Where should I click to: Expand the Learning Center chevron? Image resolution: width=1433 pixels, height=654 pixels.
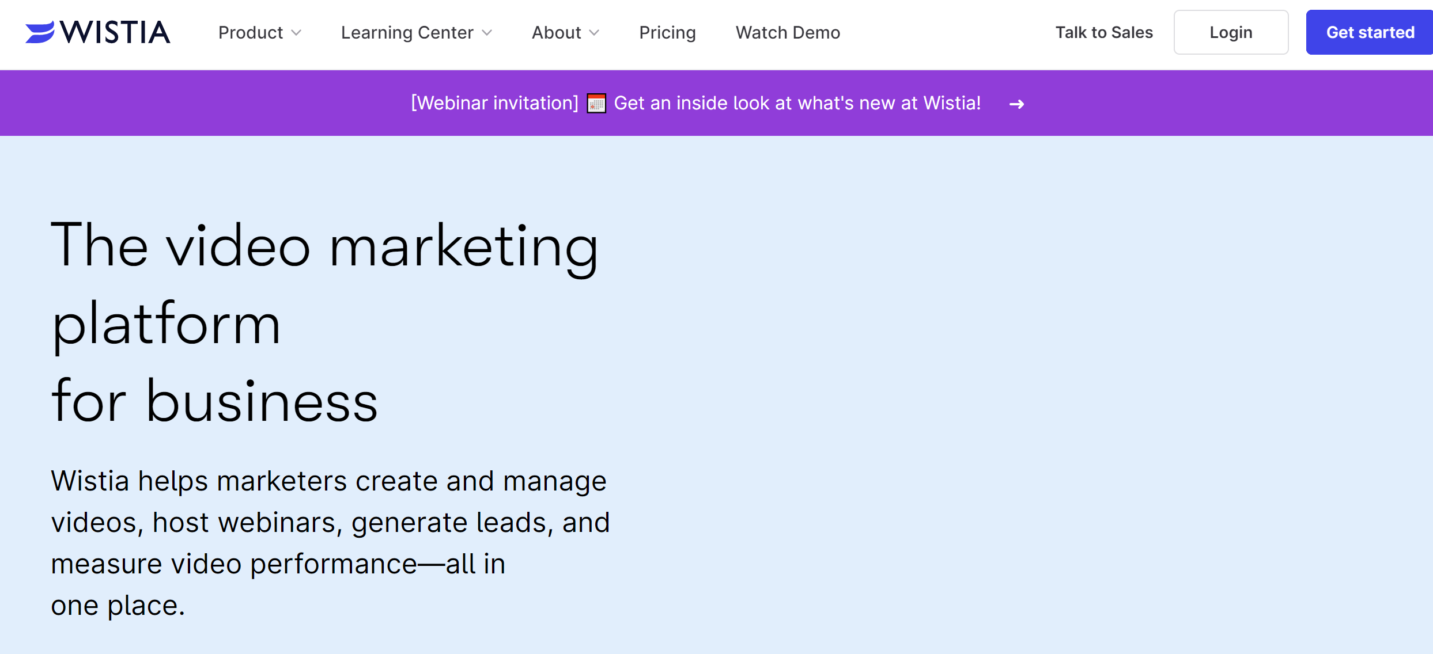(487, 33)
